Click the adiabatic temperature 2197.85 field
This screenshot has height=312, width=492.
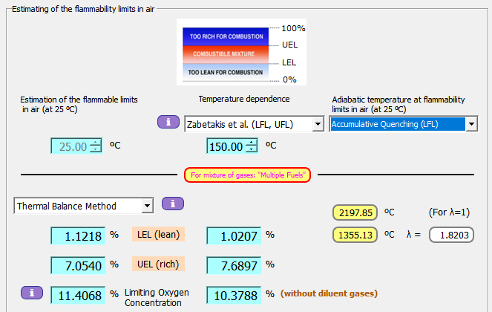[x=355, y=212]
